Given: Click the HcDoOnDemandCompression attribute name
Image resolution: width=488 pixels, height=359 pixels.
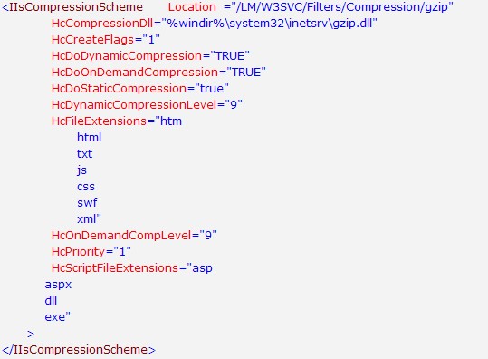Looking at the screenshot, I should pyautogui.click(x=135, y=73).
